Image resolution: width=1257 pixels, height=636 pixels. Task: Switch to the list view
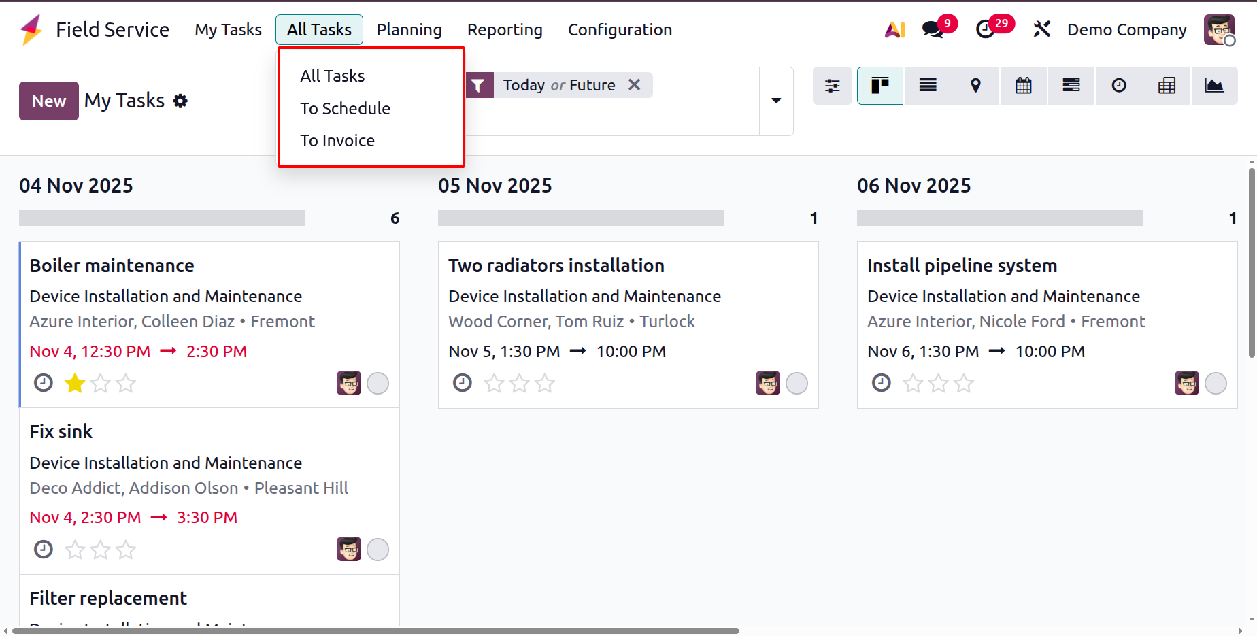[928, 86]
